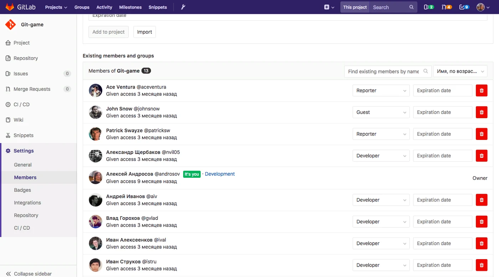Open the Groups menu in top bar
The width and height of the screenshot is (499, 277).
82,7
